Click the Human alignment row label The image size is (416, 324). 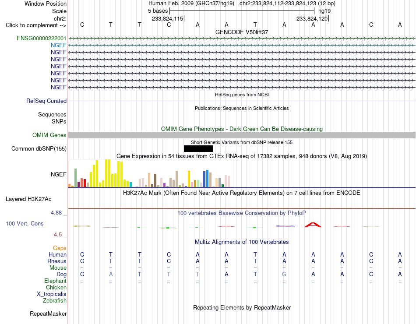(x=57, y=254)
